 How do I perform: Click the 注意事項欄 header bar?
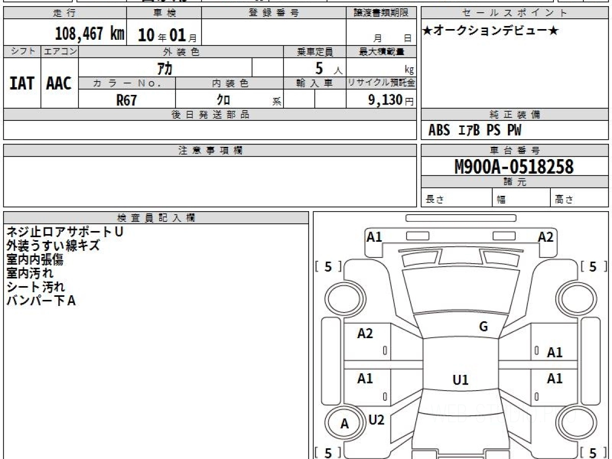[210, 150]
